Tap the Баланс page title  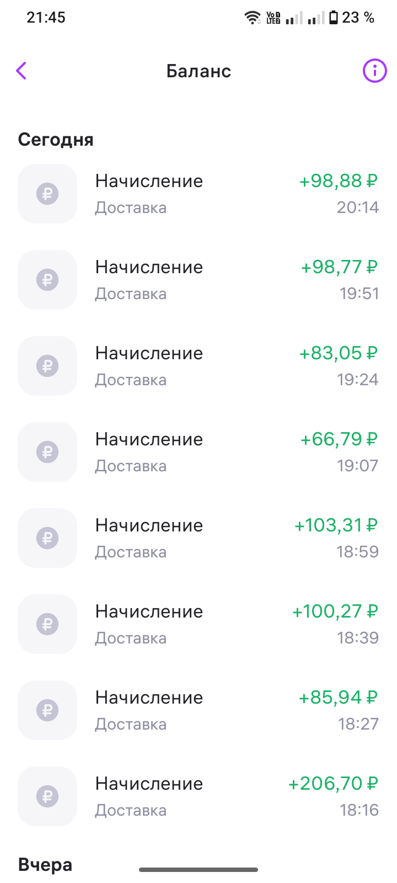[198, 71]
